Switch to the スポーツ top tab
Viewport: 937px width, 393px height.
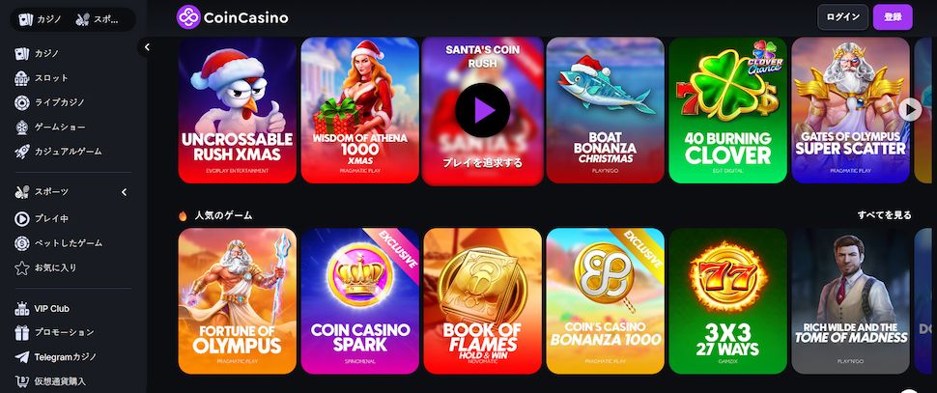coord(97,19)
